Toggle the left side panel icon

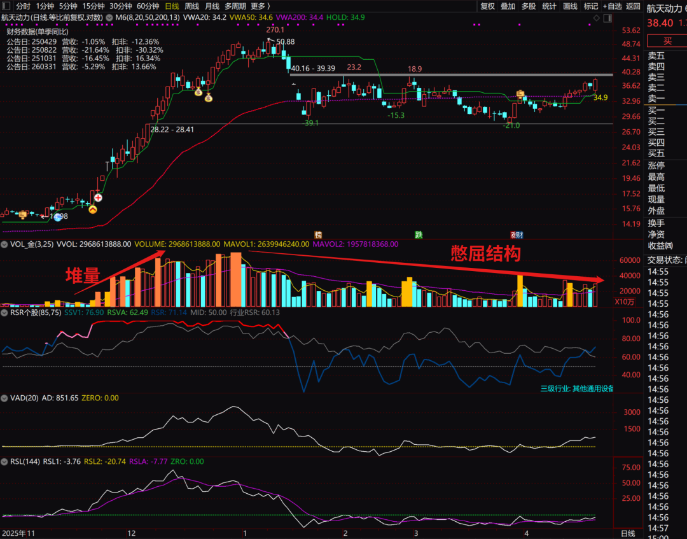tap(6, 6)
